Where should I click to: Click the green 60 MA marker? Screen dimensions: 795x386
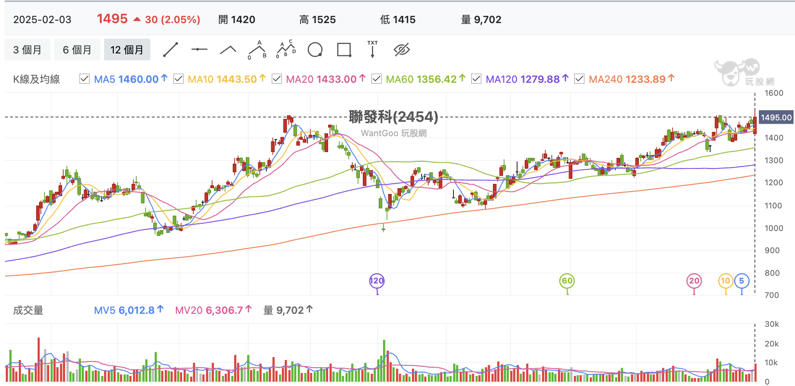(x=567, y=281)
